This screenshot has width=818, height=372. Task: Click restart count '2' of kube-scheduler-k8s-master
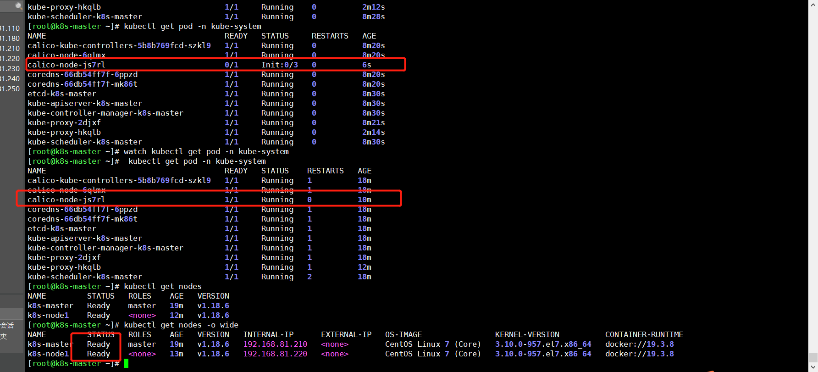[x=310, y=277]
